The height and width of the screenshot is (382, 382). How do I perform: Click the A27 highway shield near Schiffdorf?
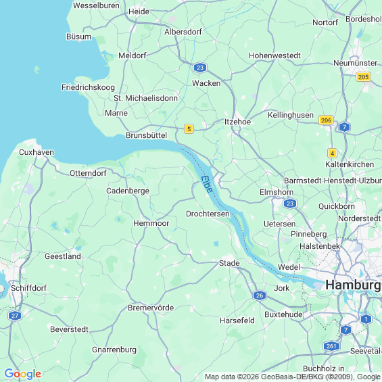(15, 316)
